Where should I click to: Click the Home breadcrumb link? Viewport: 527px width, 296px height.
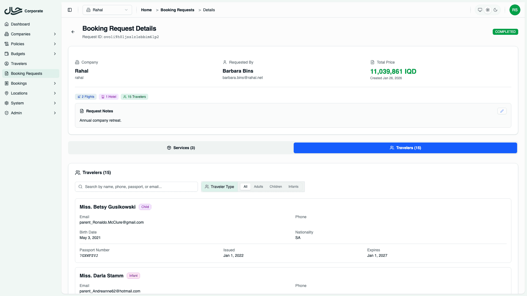pyautogui.click(x=146, y=10)
